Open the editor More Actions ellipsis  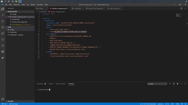point(185,8)
